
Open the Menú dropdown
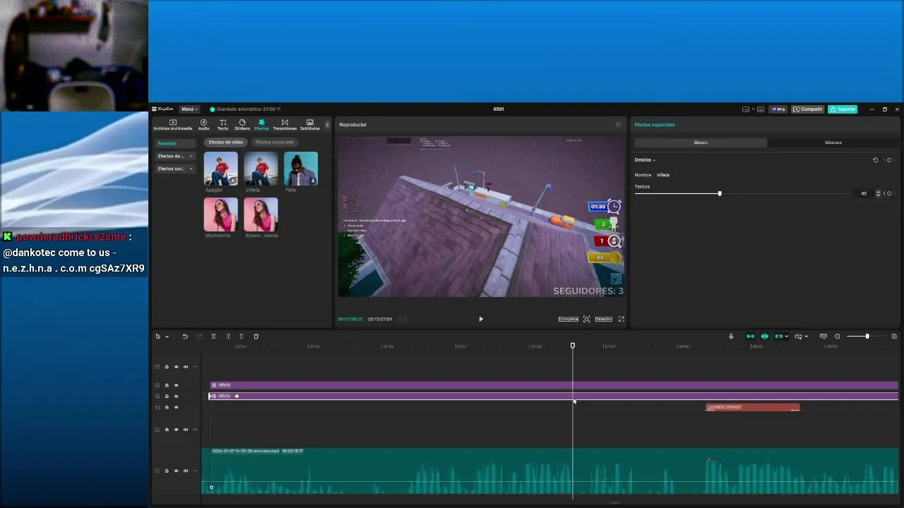tap(189, 109)
